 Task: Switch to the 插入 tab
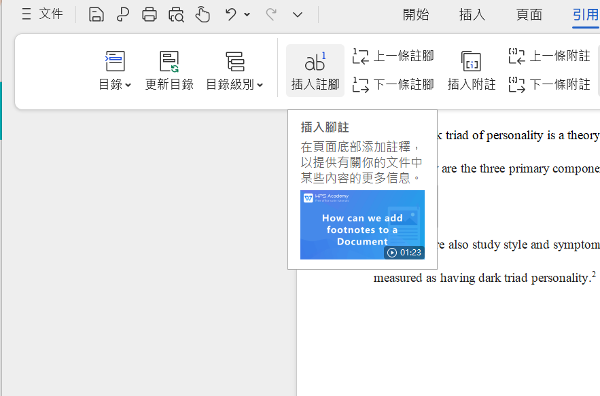[472, 15]
